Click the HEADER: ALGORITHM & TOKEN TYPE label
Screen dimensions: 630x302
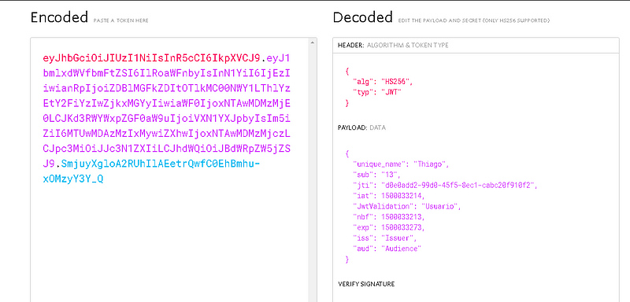(x=393, y=46)
